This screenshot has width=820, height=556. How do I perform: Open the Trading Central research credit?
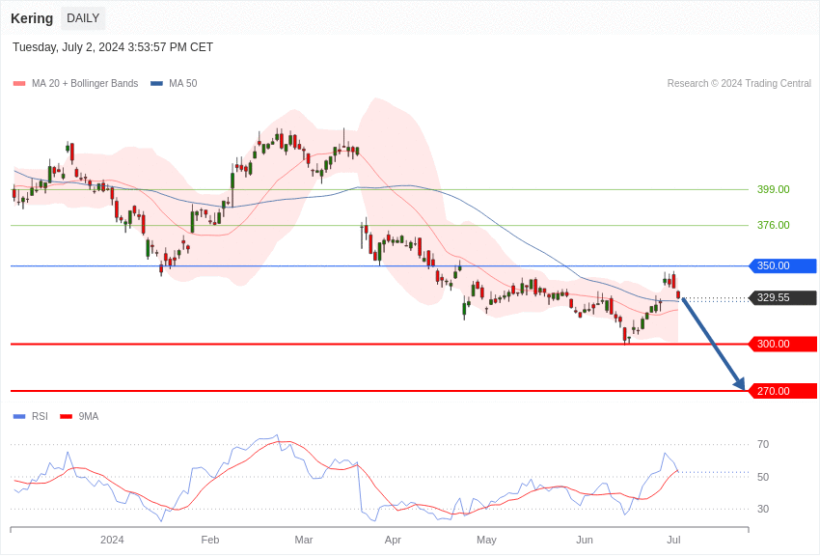[739, 84]
